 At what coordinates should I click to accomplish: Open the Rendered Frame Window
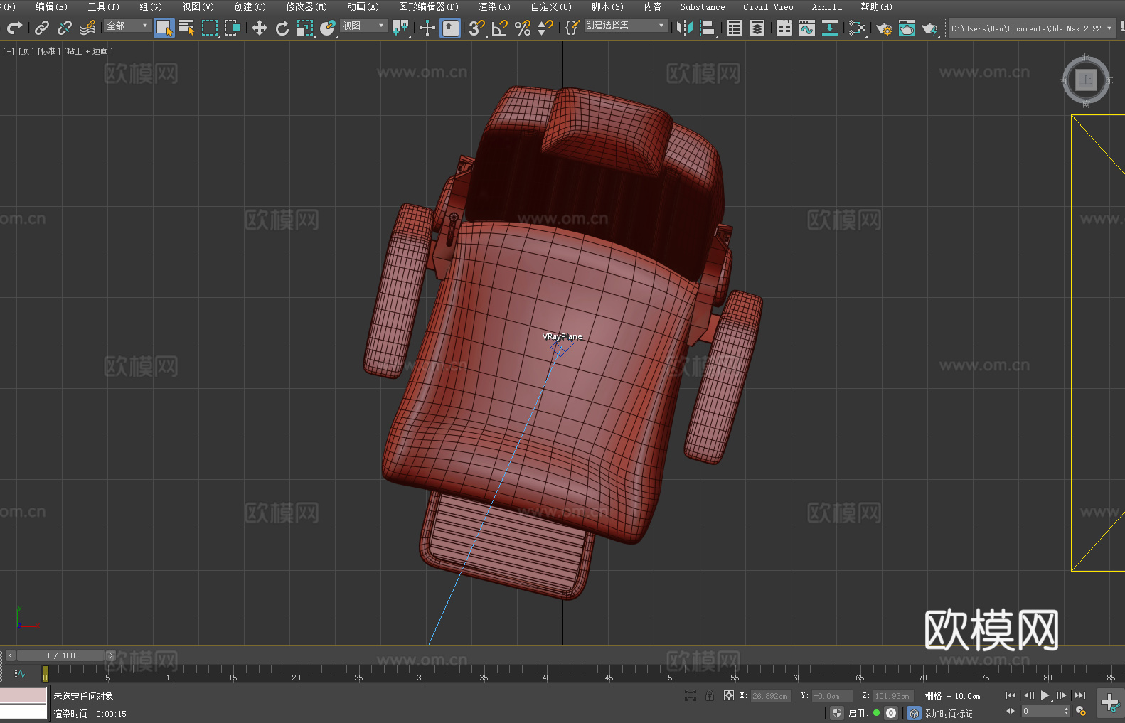click(907, 28)
